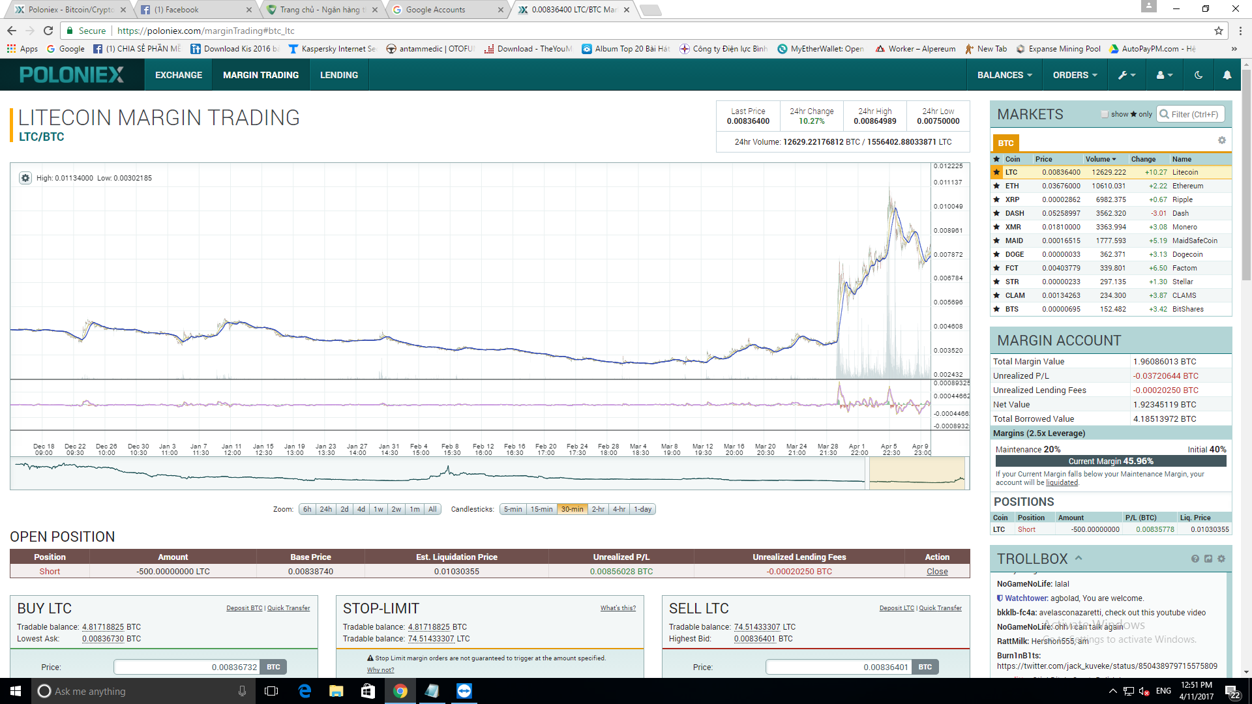Expand the BALANCES dropdown menu
The image size is (1252, 704).
(1004, 75)
